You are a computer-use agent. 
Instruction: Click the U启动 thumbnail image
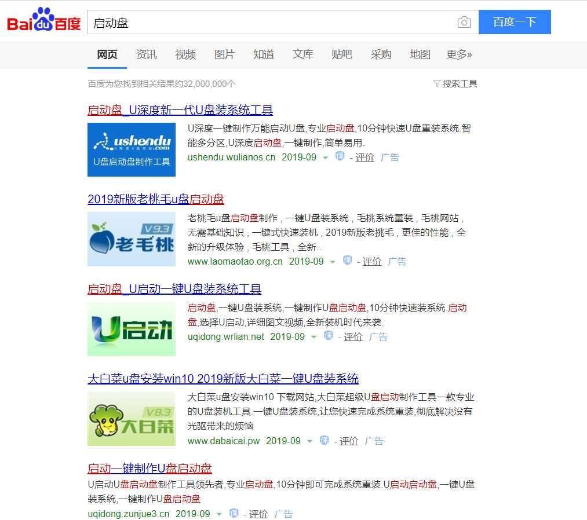pyautogui.click(x=132, y=329)
